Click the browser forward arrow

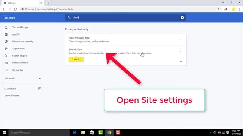point(9,9)
